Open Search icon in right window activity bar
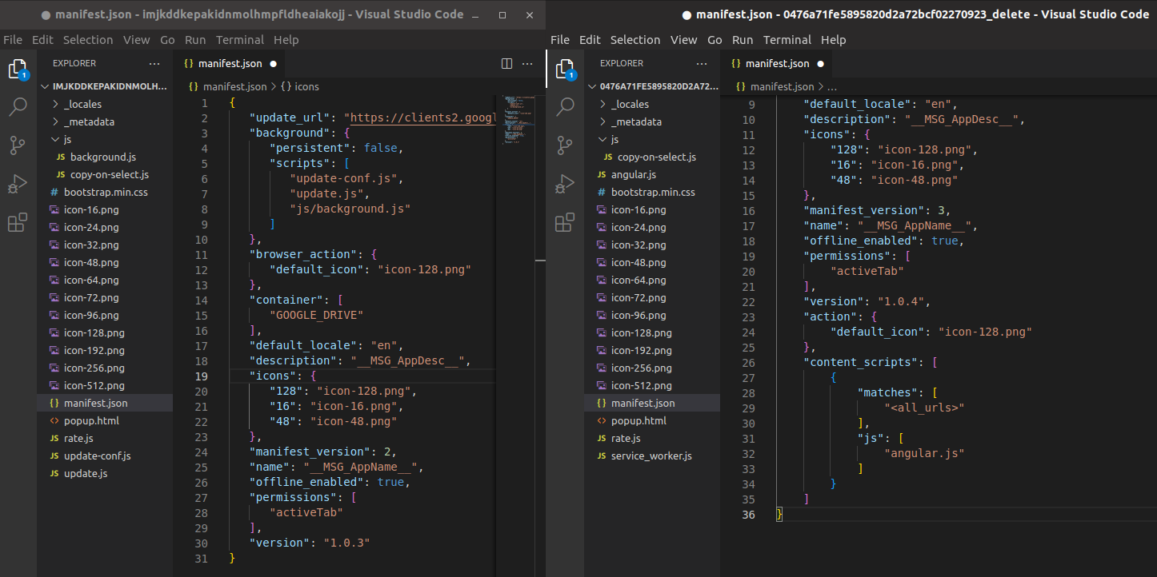 pos(565,107)
